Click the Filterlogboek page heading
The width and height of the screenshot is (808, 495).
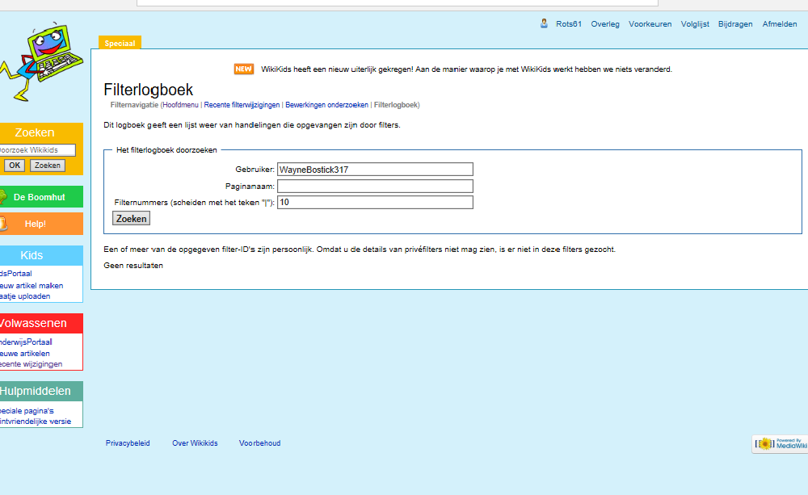pyautogui.click(x=149, y=90)
